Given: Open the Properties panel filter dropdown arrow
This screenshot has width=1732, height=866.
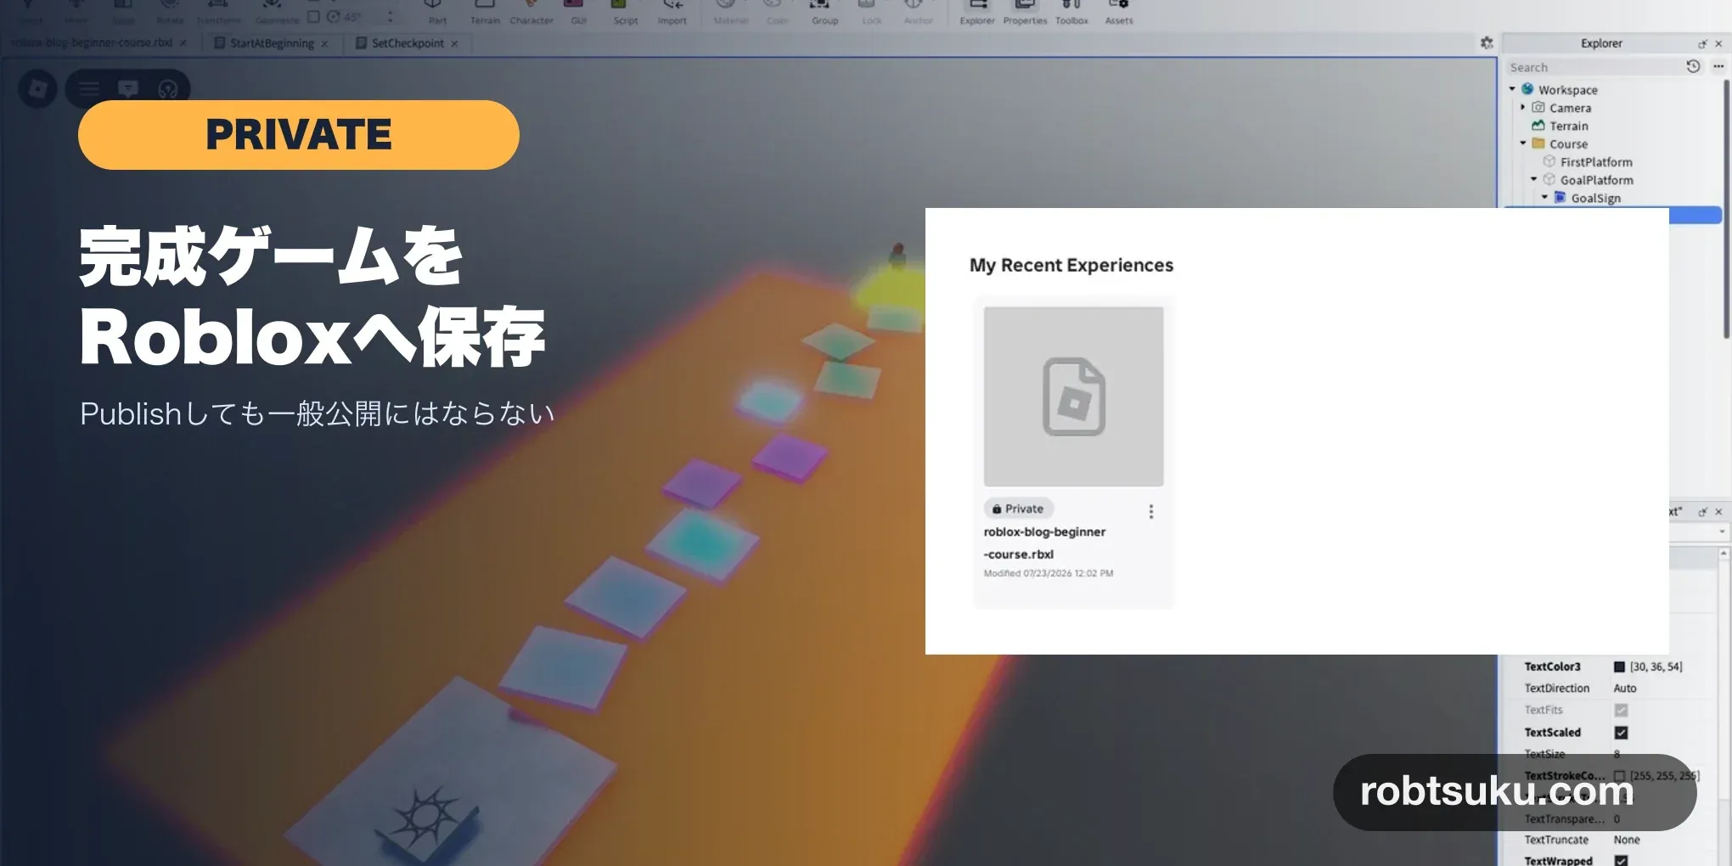Looking at the screenshot, I should (x=1722, y=531).
